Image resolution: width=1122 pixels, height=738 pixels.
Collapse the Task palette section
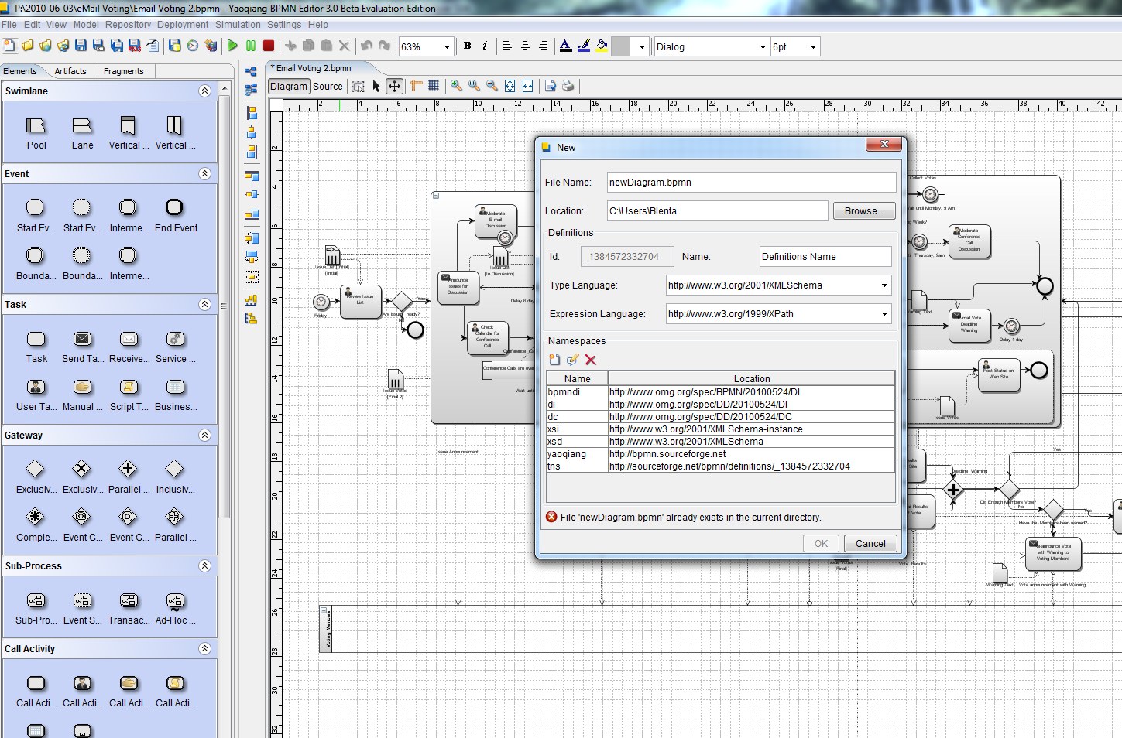click(x=204, y=305)
